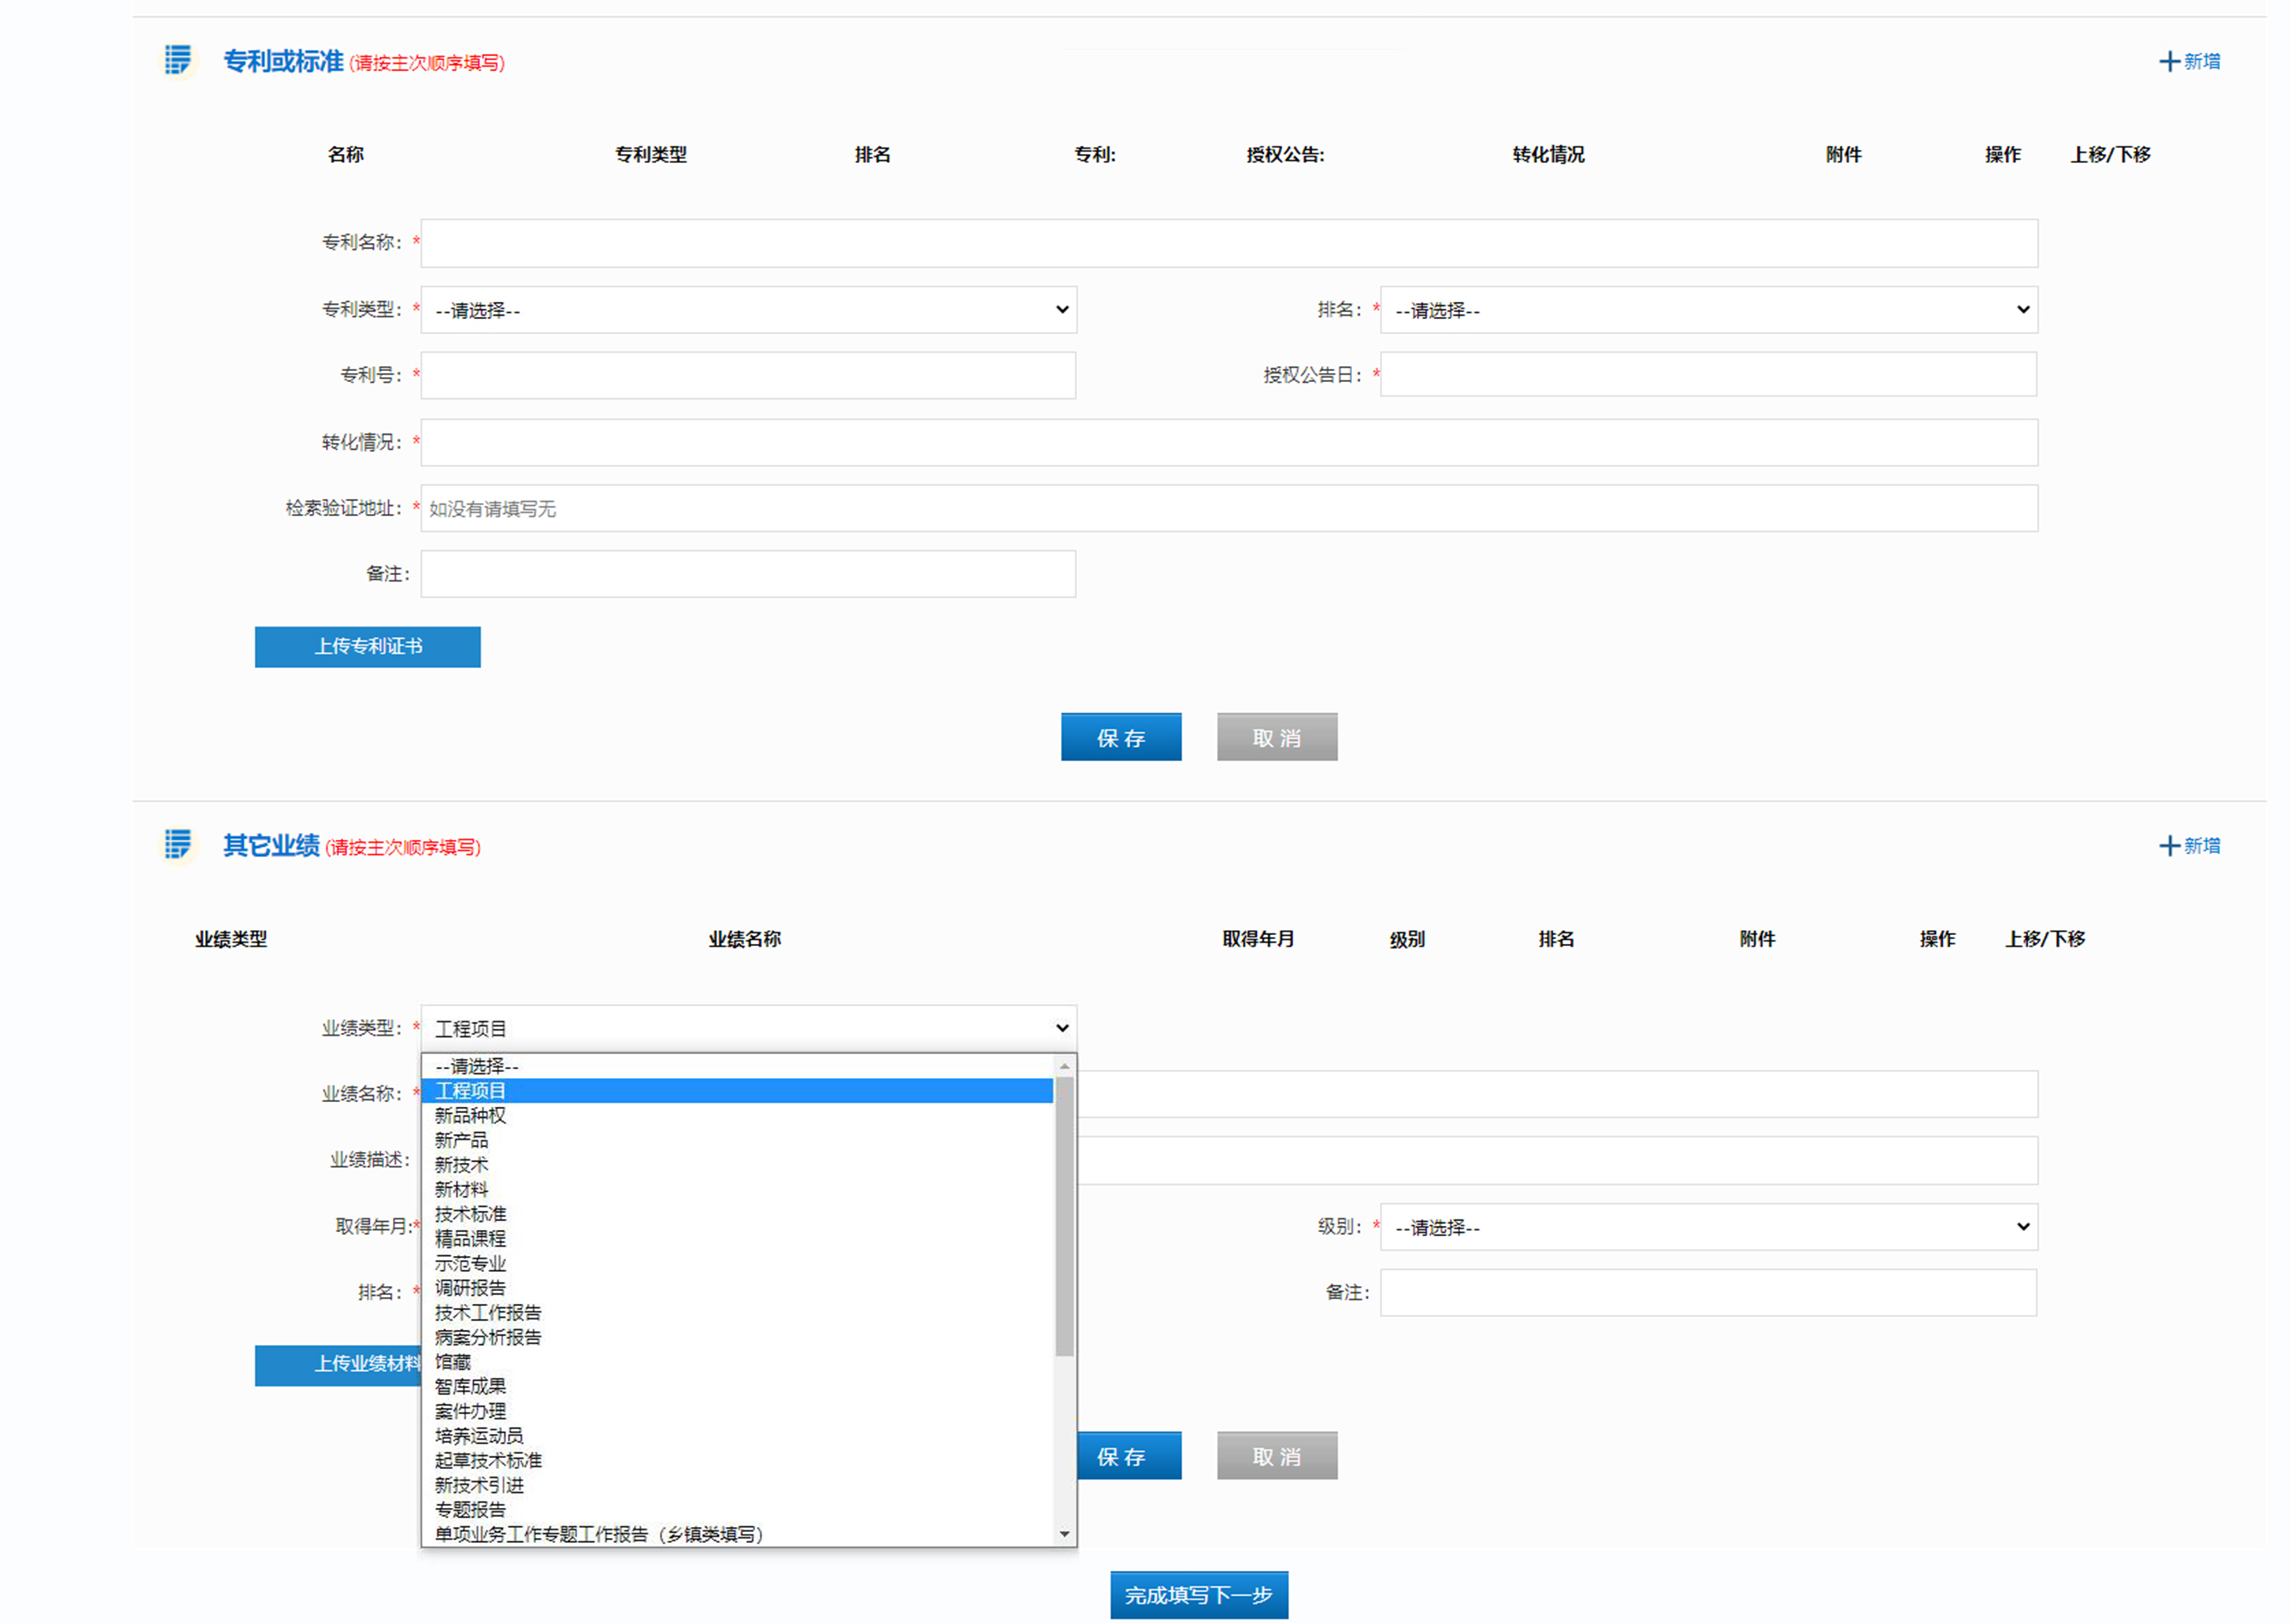Click 取消 in the patent form
This screenshot has height=1623, width=2296.
tap(1277, 738)
